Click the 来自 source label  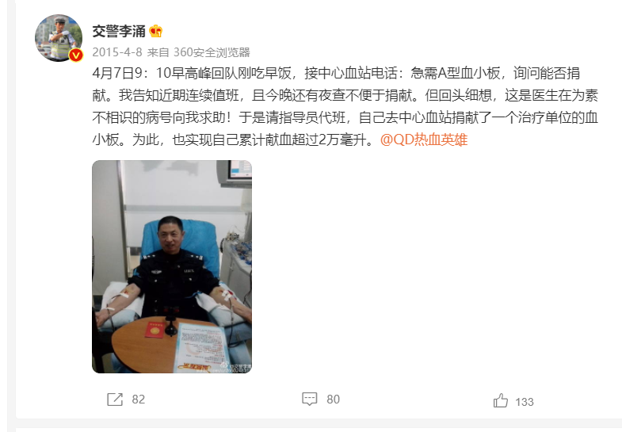[x=158, y=52]
